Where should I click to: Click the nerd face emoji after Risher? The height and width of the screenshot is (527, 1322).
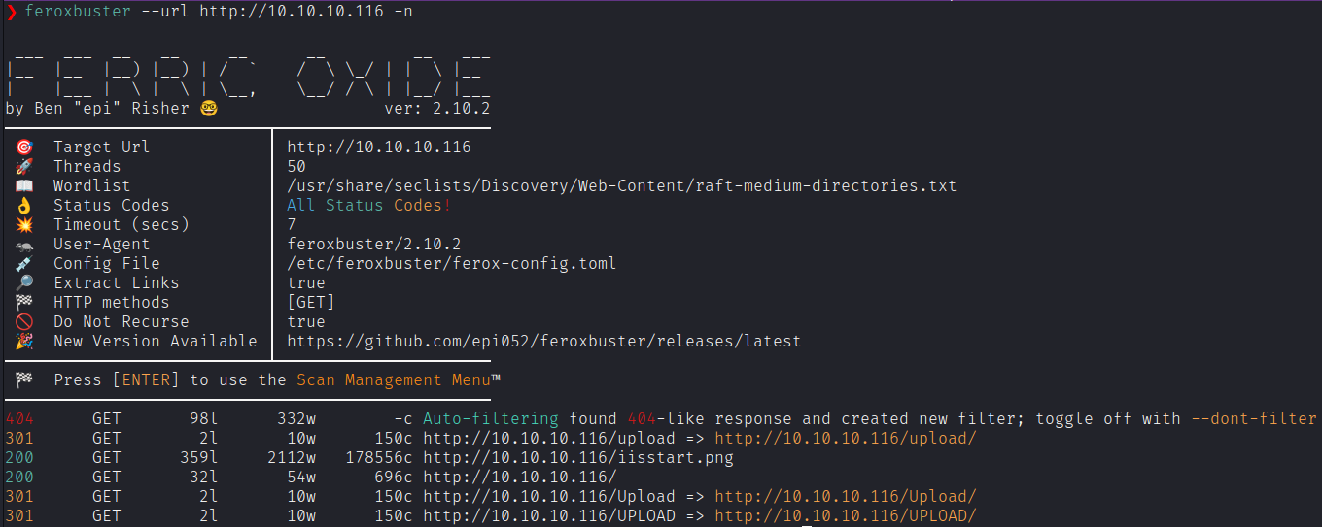[209, 109]
